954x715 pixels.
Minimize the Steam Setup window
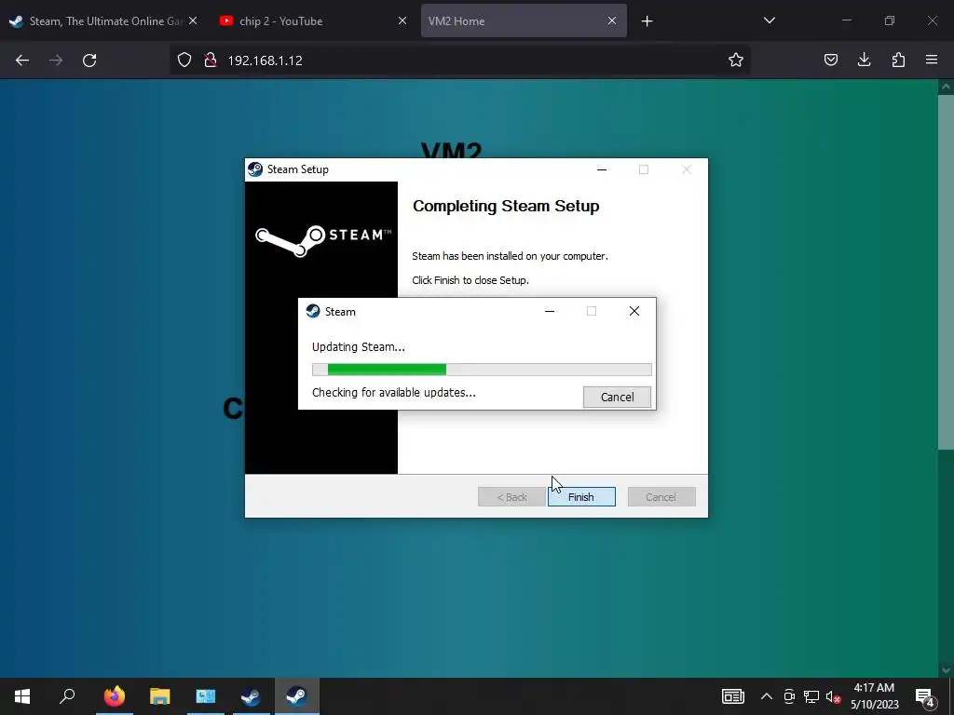tap(602, 169)
